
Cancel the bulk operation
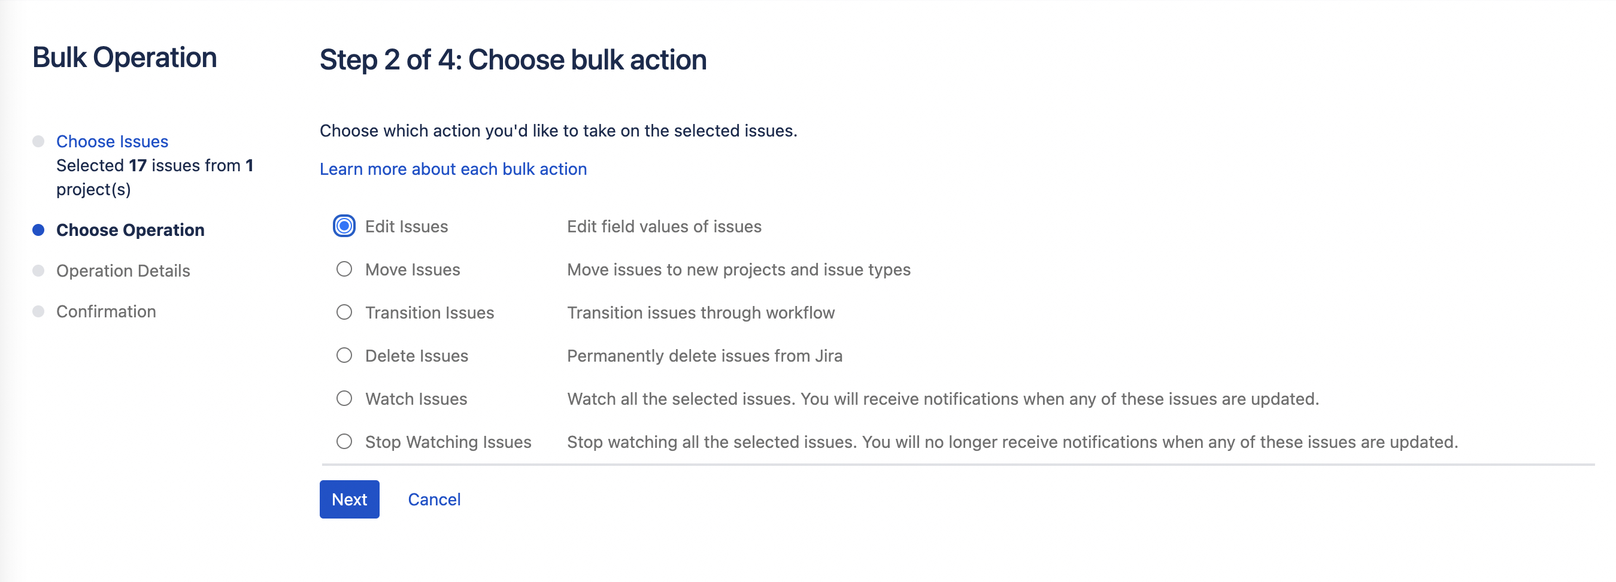coord(434,499)
